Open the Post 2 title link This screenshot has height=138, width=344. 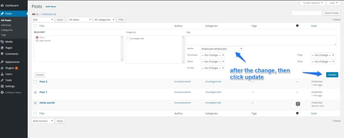[x=43, y=82]
